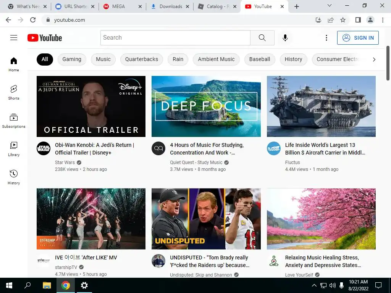The height and width of the screenshot is (293, 391).
Task: Open Windows Start menu
Action: 9,285
